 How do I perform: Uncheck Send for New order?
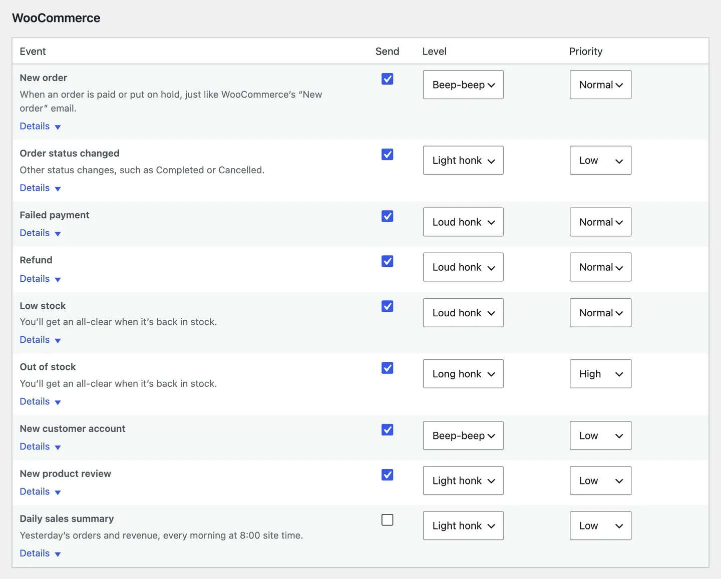tap(387, 79)
